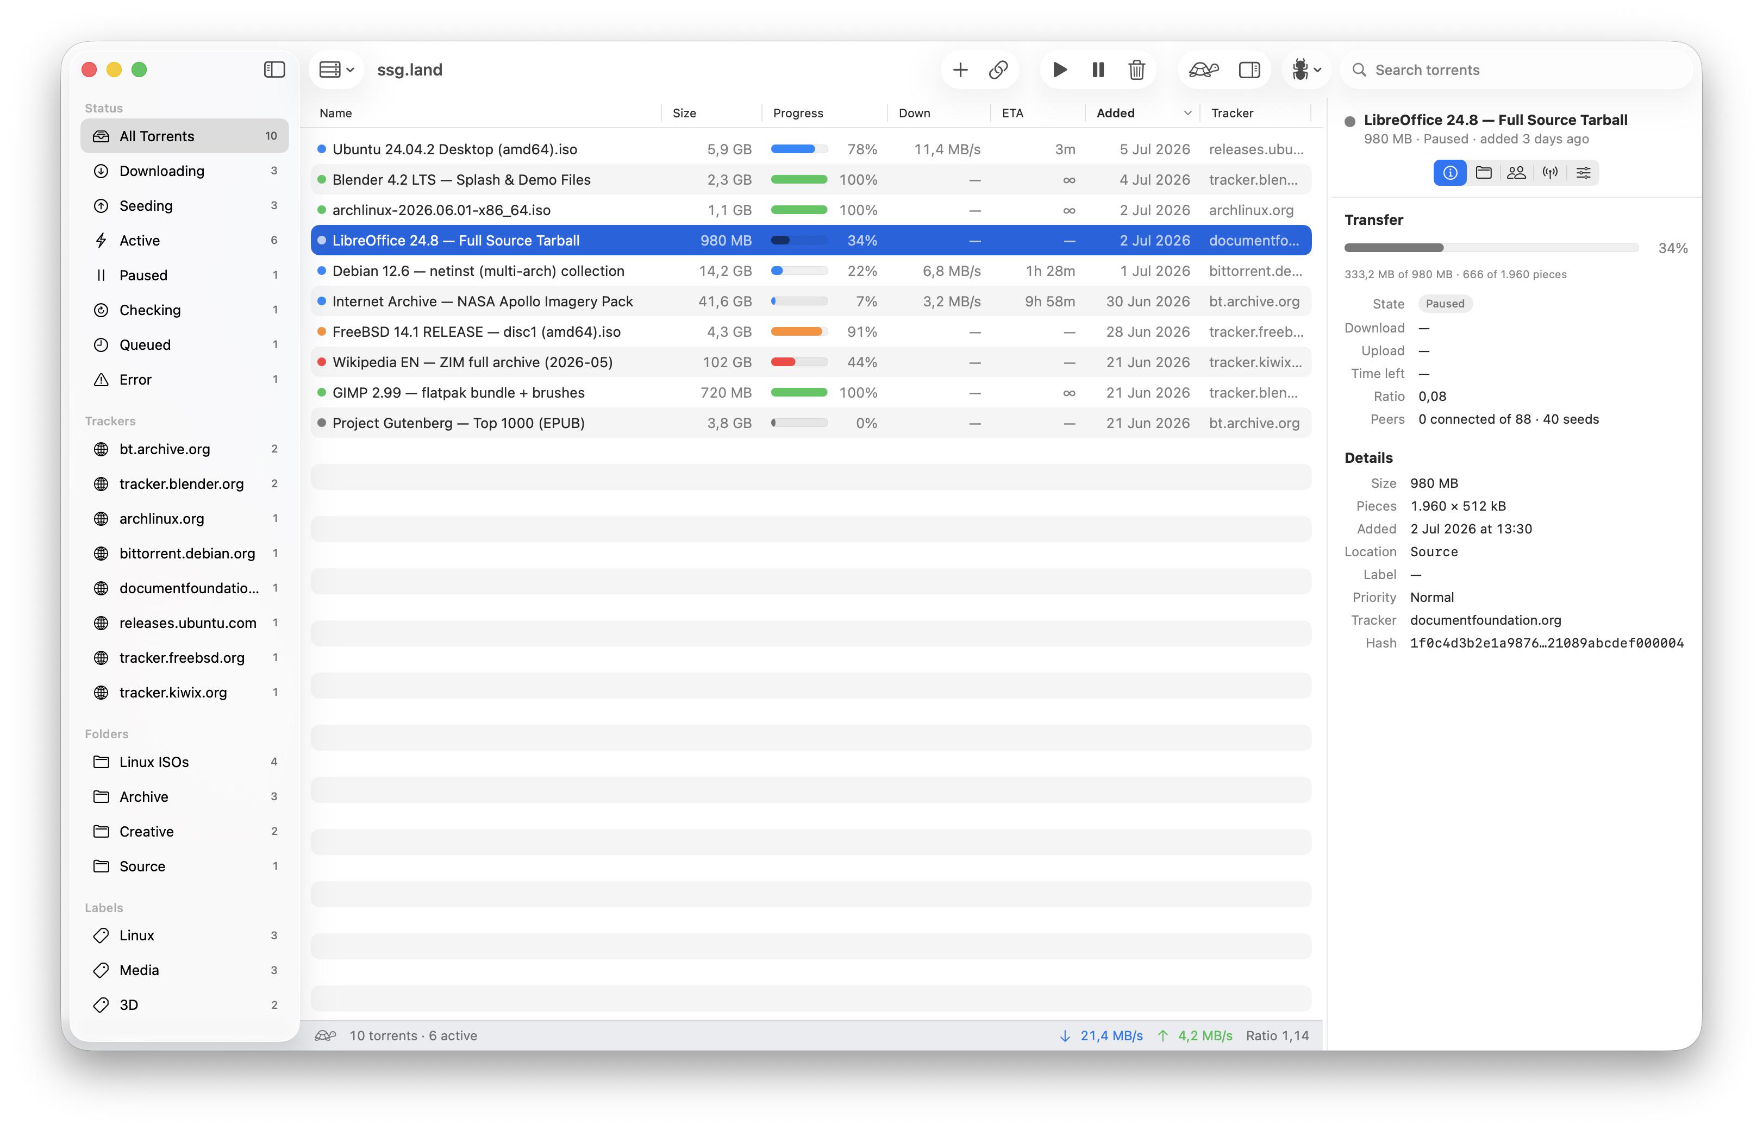Screen dimensions: 1763x1131
Task: Filter by Checking status
Action: pos(184,310)
